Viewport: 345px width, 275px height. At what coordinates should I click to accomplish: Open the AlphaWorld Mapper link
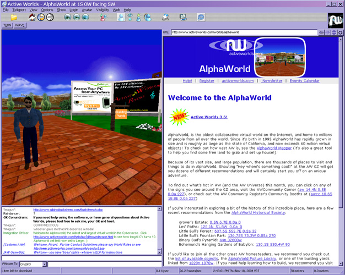point(274,148)
